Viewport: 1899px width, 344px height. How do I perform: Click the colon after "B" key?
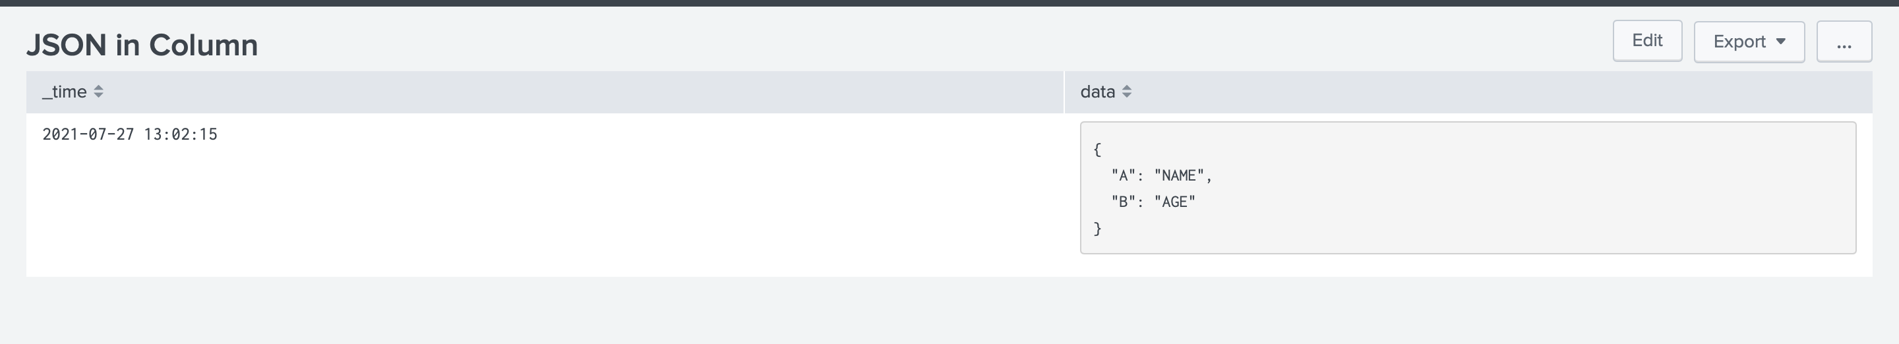click(1139, 202)
